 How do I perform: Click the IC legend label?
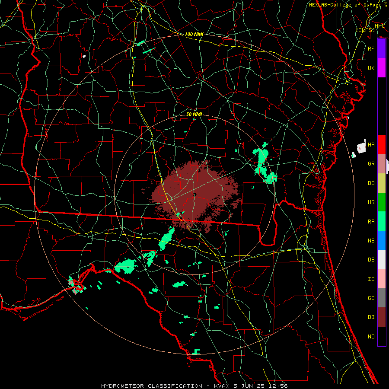point(371,279)
